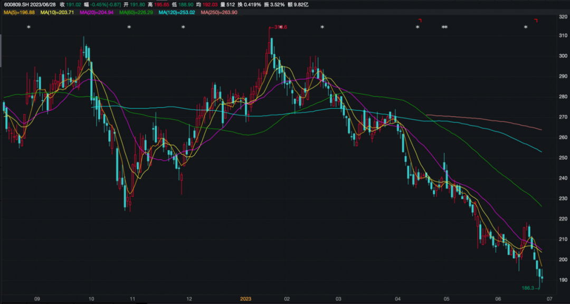Open the asterisk marker in late February
The width and height of the screenshot is (570, 304).
point(322,27)
